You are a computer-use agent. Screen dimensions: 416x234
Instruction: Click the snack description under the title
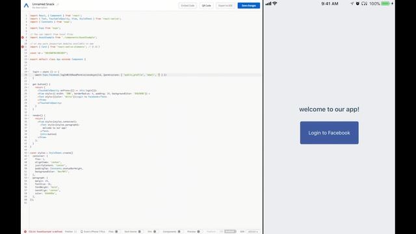click(40, 8)
